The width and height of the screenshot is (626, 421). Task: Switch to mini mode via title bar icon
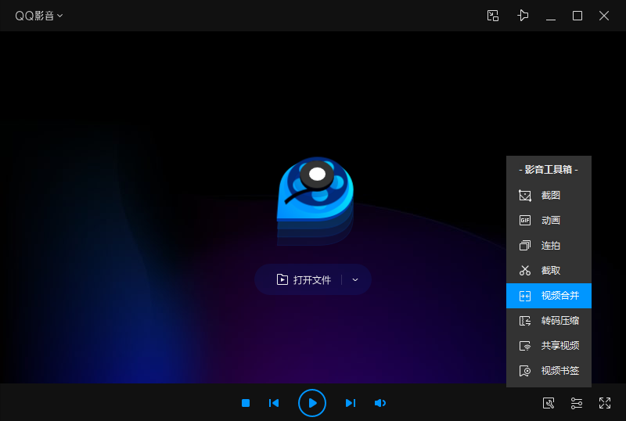pyautogui.click(x=493, y=16)
